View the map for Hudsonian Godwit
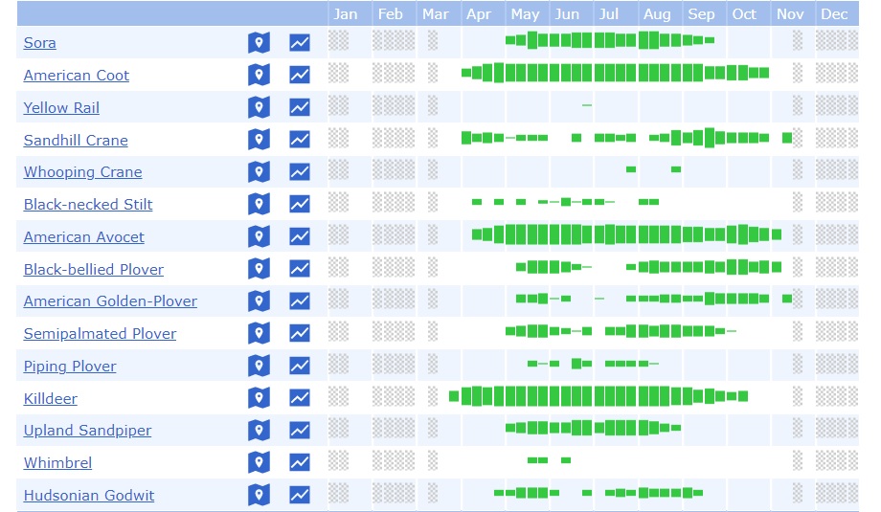Viewport: 881px width, 512px height. [259, 496]
